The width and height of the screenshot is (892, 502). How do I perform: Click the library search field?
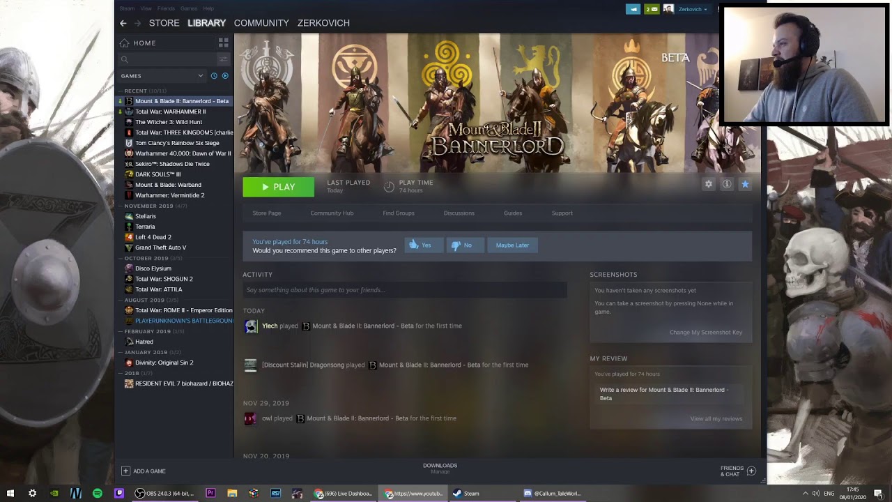167,59
